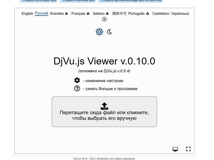214x160 pixels.
Task: Choose Svenska language
Action: (x=57, y=14)
